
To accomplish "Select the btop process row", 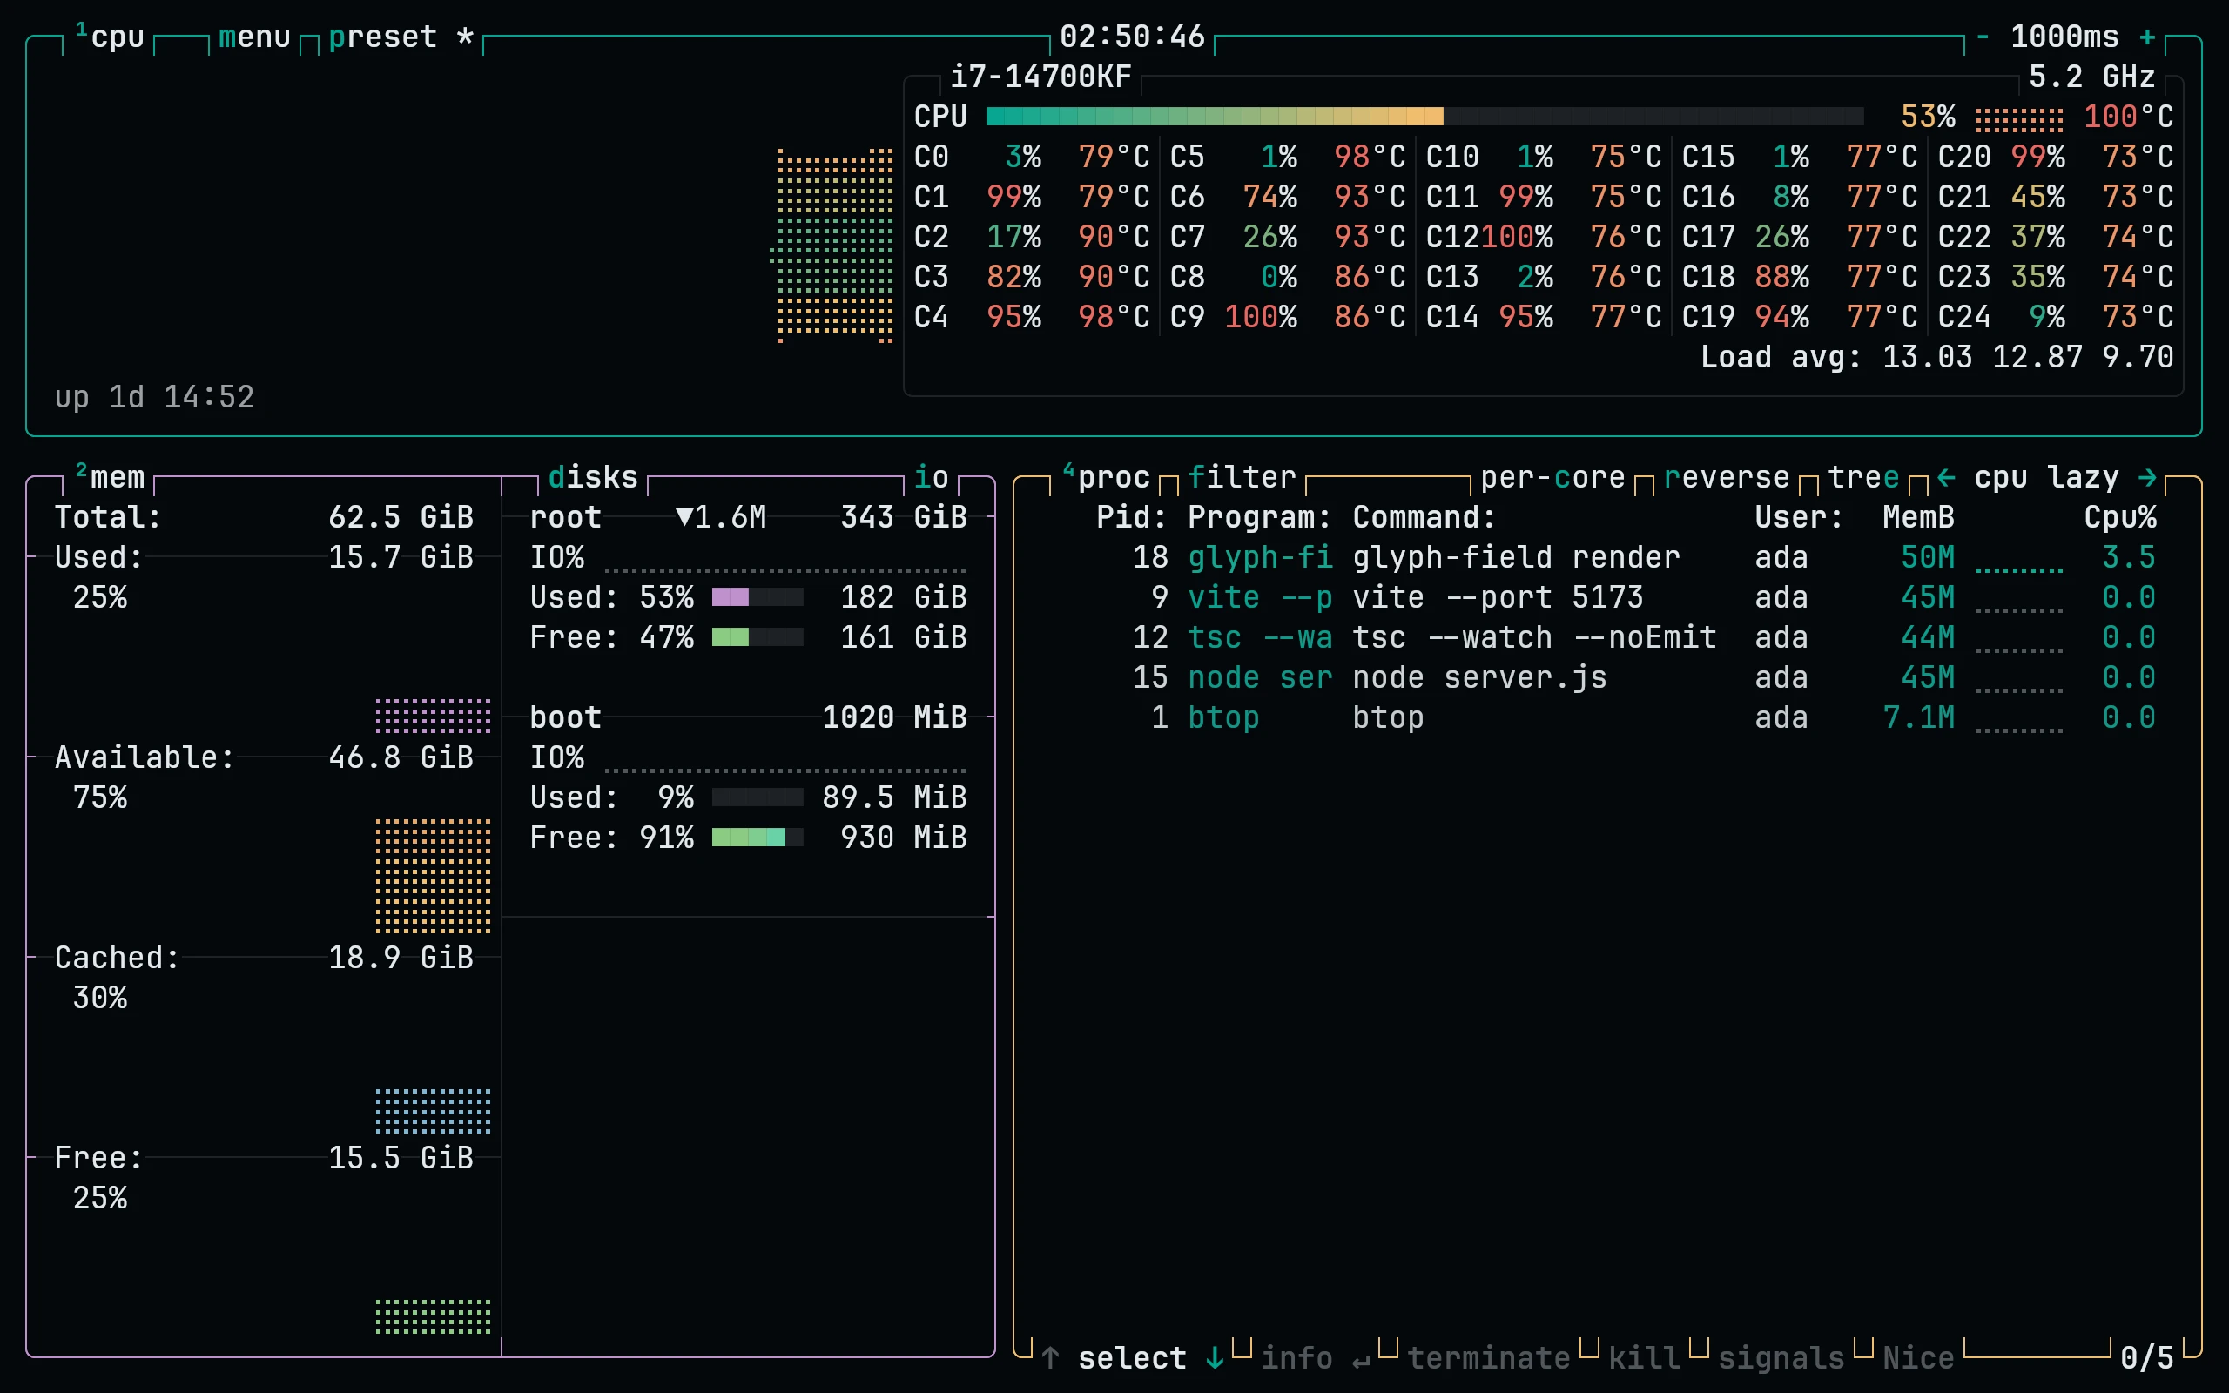I will click(x=1607, y=717).
